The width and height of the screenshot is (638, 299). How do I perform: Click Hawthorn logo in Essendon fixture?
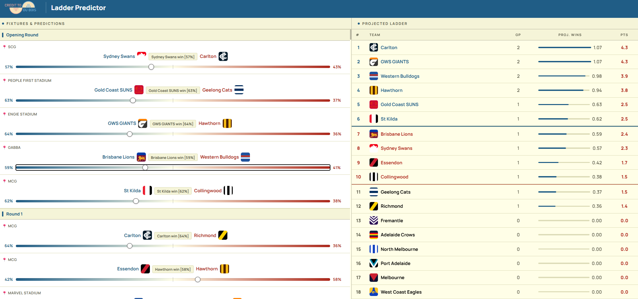tap(224, 269)
